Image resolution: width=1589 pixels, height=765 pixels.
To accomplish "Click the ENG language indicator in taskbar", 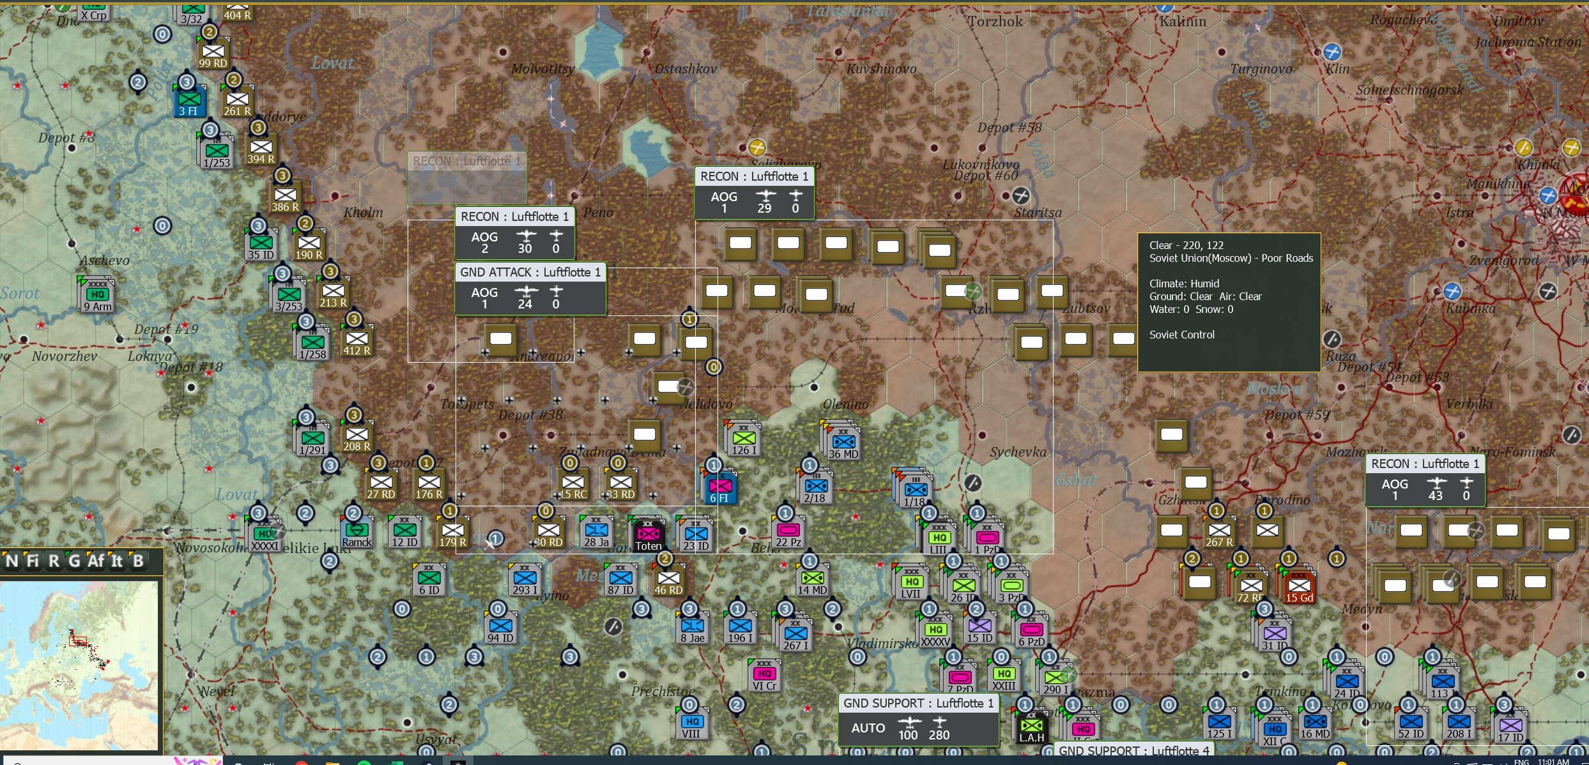I will tap(1521, 762).
